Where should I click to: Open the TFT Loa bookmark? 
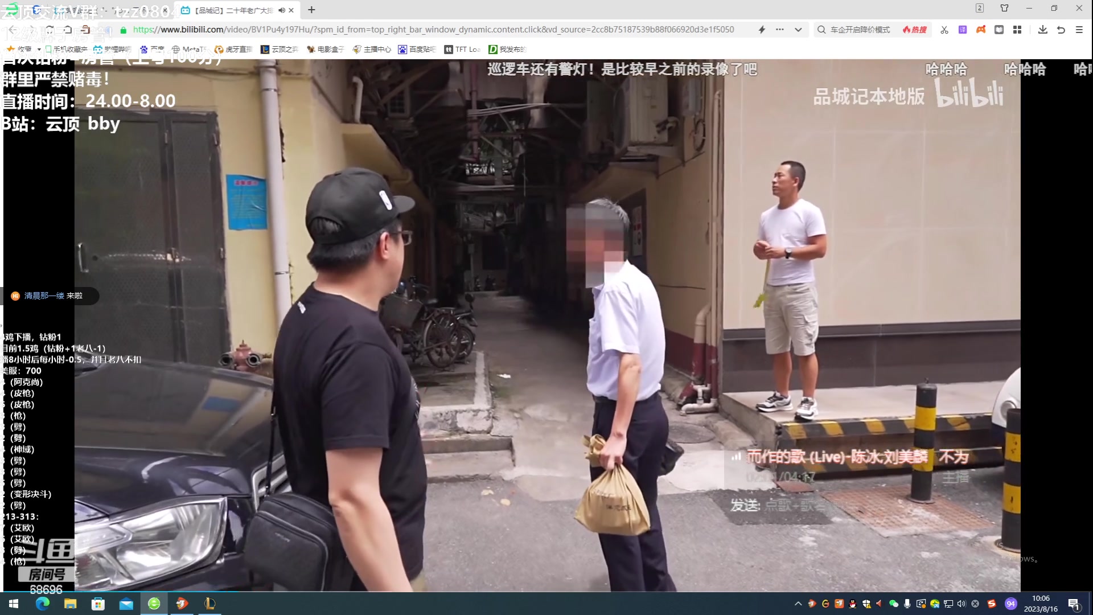pyautogui.click(x=462, y=50)
